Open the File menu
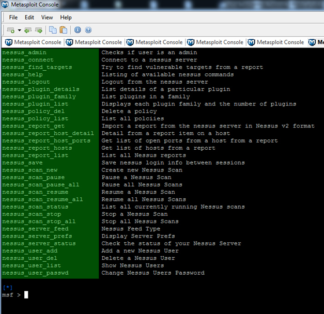Image resolution: width=324 pixels, height=314 pixels. point(13,18)
